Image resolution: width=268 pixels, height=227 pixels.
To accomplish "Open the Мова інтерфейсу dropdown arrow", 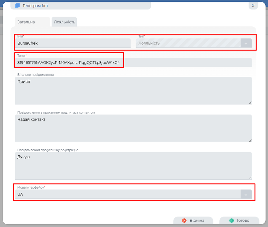I will (246, 194).
